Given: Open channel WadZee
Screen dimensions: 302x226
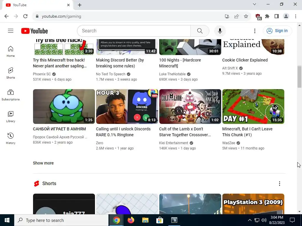Looking at the screenshot, I should tap(229, 143).
